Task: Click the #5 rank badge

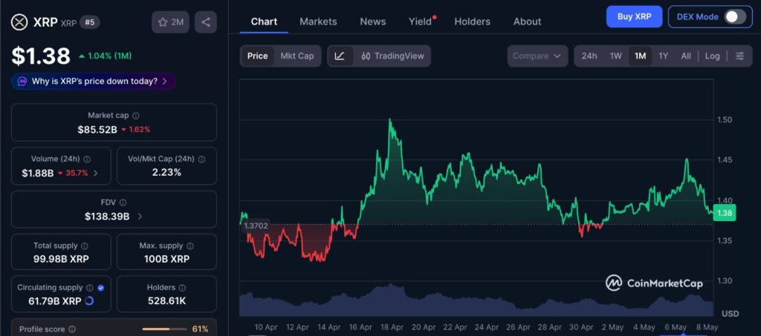Action: click(89, 22)
